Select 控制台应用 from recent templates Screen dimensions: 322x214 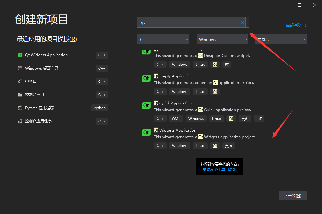tap(63, 94)
